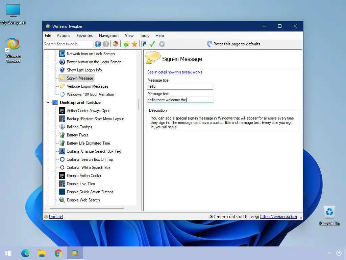The height and width of the screenshot is (260, 346).
Task: Click the Forward navigation arrow icon
Action: (106, 44)
